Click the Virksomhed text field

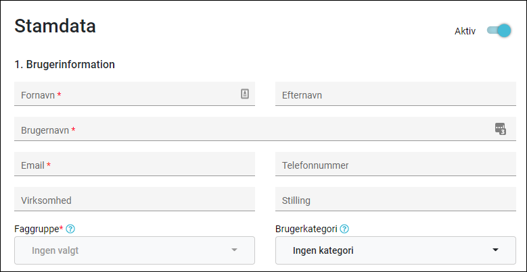pyautogui.click(x=135, y=199)
